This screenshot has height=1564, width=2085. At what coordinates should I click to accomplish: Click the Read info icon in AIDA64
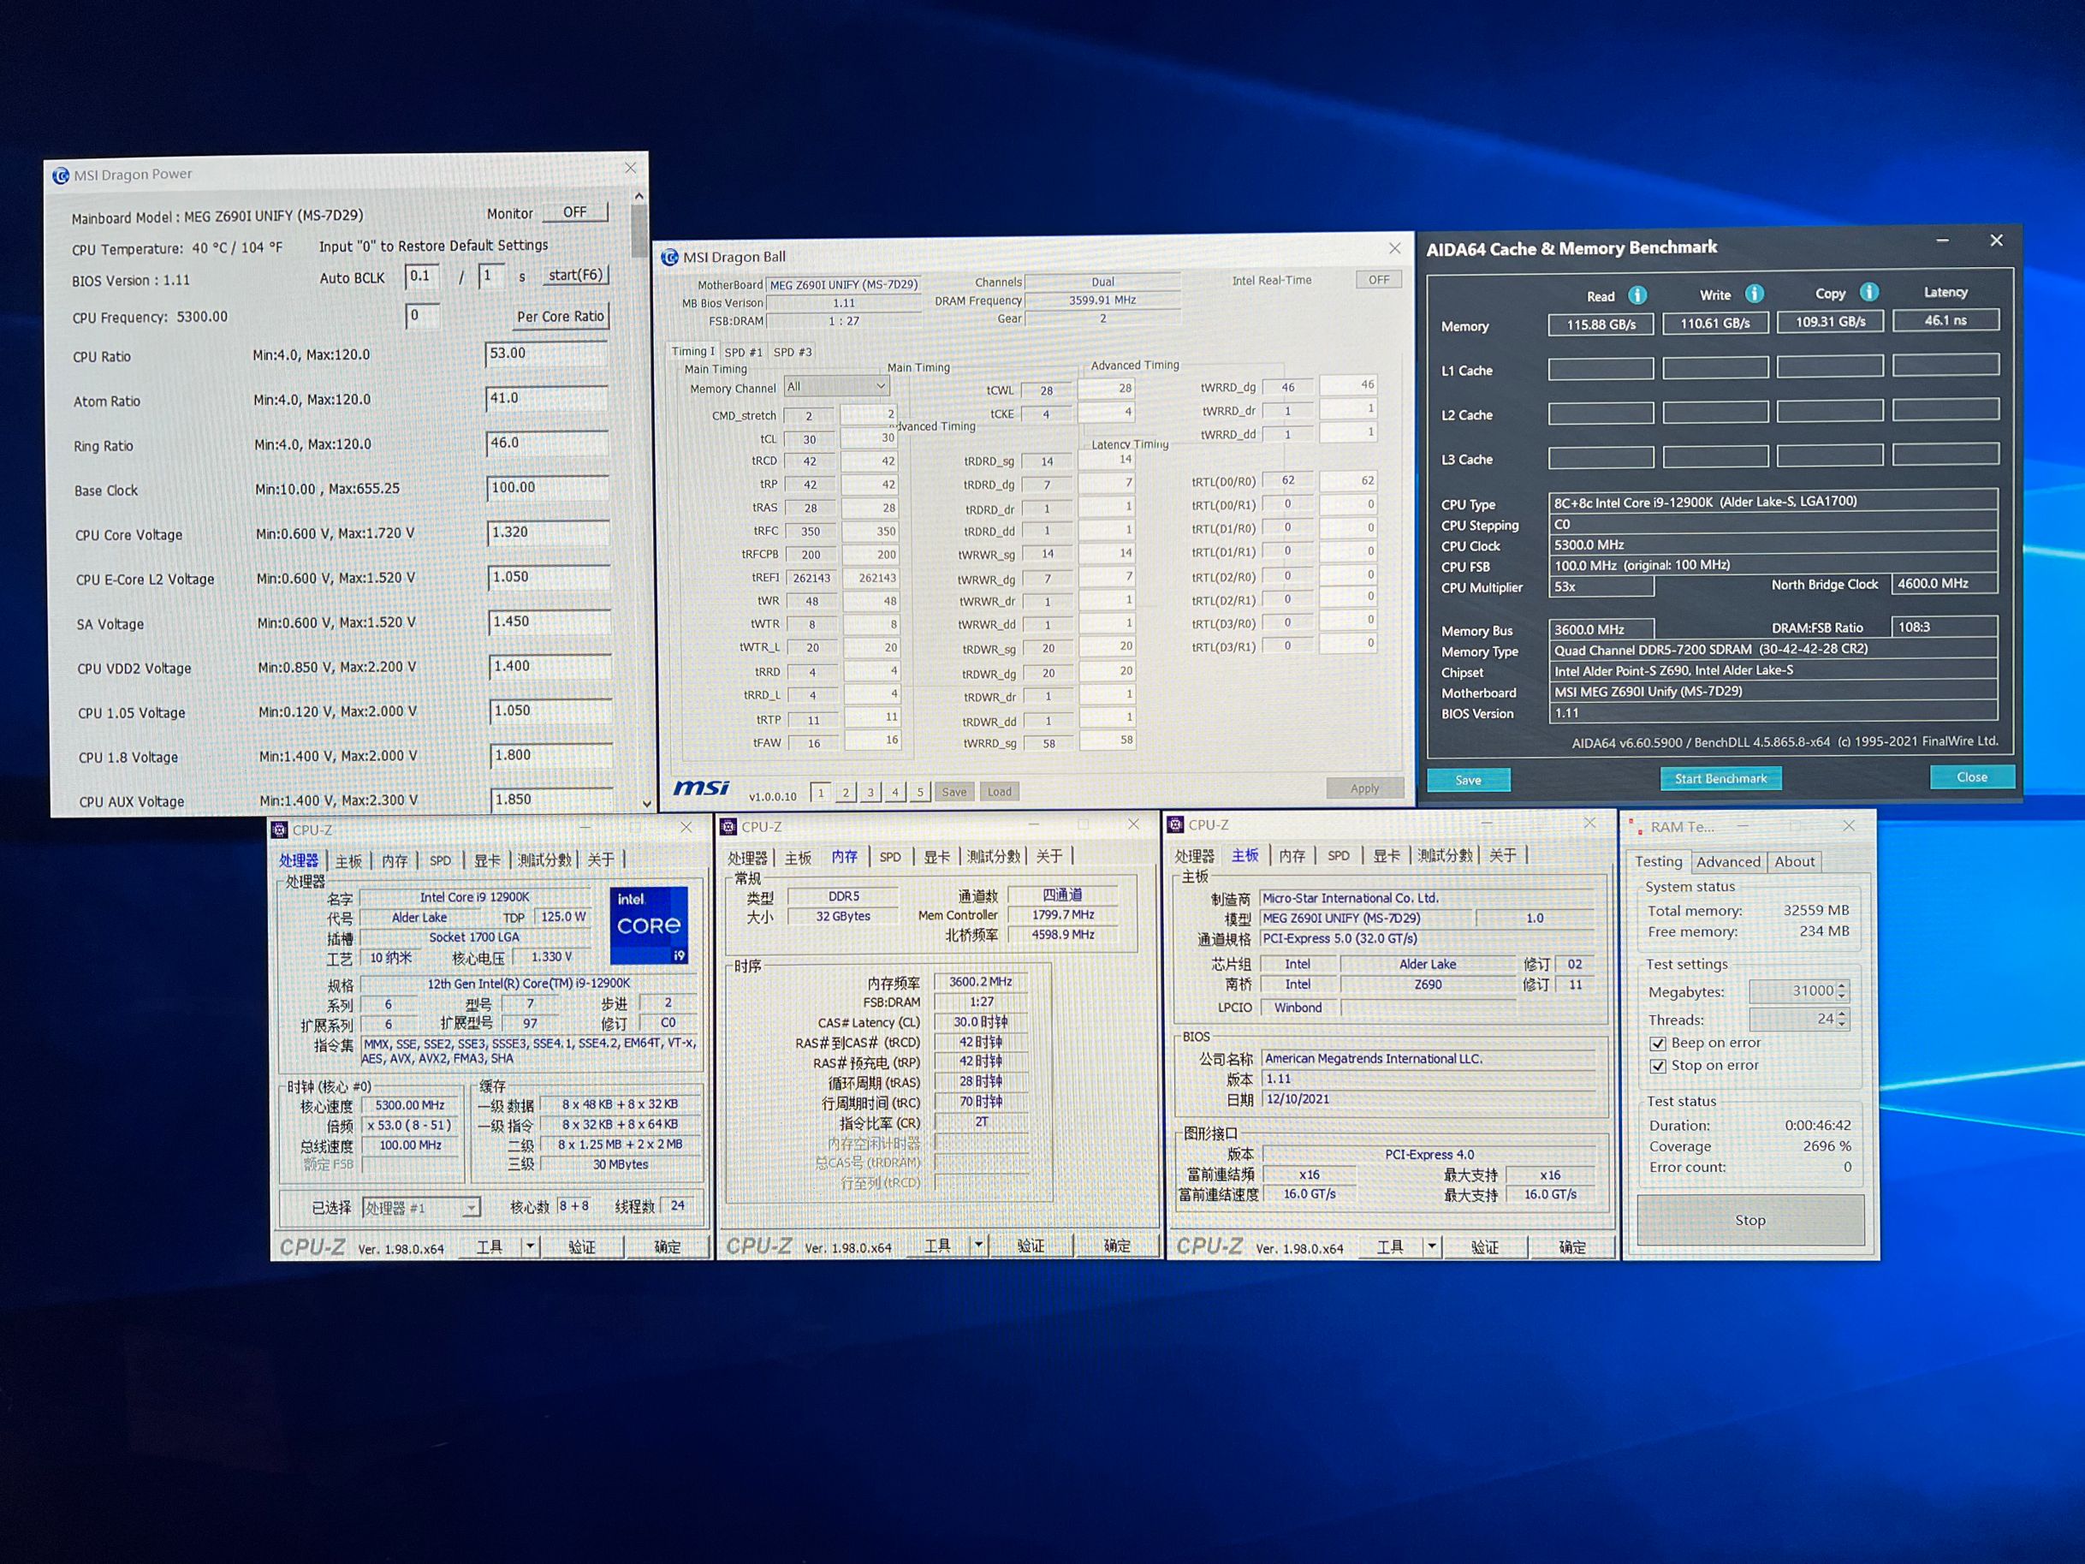[x=1637, y=295]
